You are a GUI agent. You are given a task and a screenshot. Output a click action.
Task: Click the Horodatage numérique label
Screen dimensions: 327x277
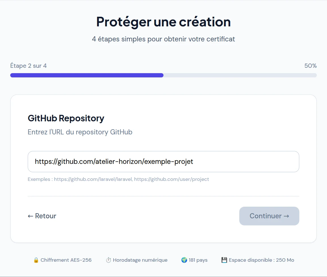pyautogui.click(x=140, y=260)
